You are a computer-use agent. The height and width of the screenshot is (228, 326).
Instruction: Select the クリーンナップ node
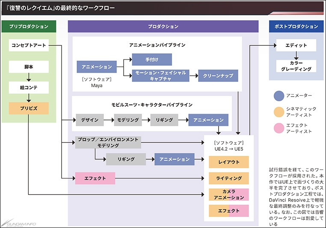pyautogui.click(x=218, y=76)
